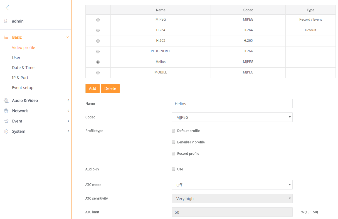The height and width of the screenshot is (219, 338).
Task: Select the MOBILE profile radio button
Action: pos(98,73)
